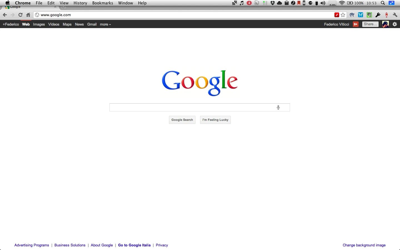The image size is (400, 250).
Task: Click the cloud icon in menu bar
Action: click(x=280, y=3)
